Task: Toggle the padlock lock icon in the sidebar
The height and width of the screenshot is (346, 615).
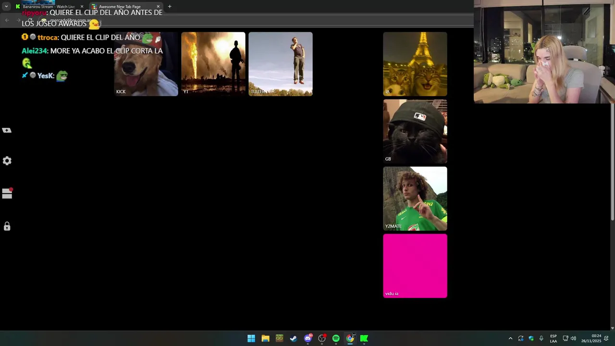Action: coord(7,226)
